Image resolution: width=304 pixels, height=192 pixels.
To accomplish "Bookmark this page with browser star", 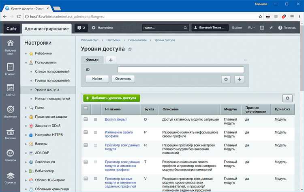I will 260,17.
